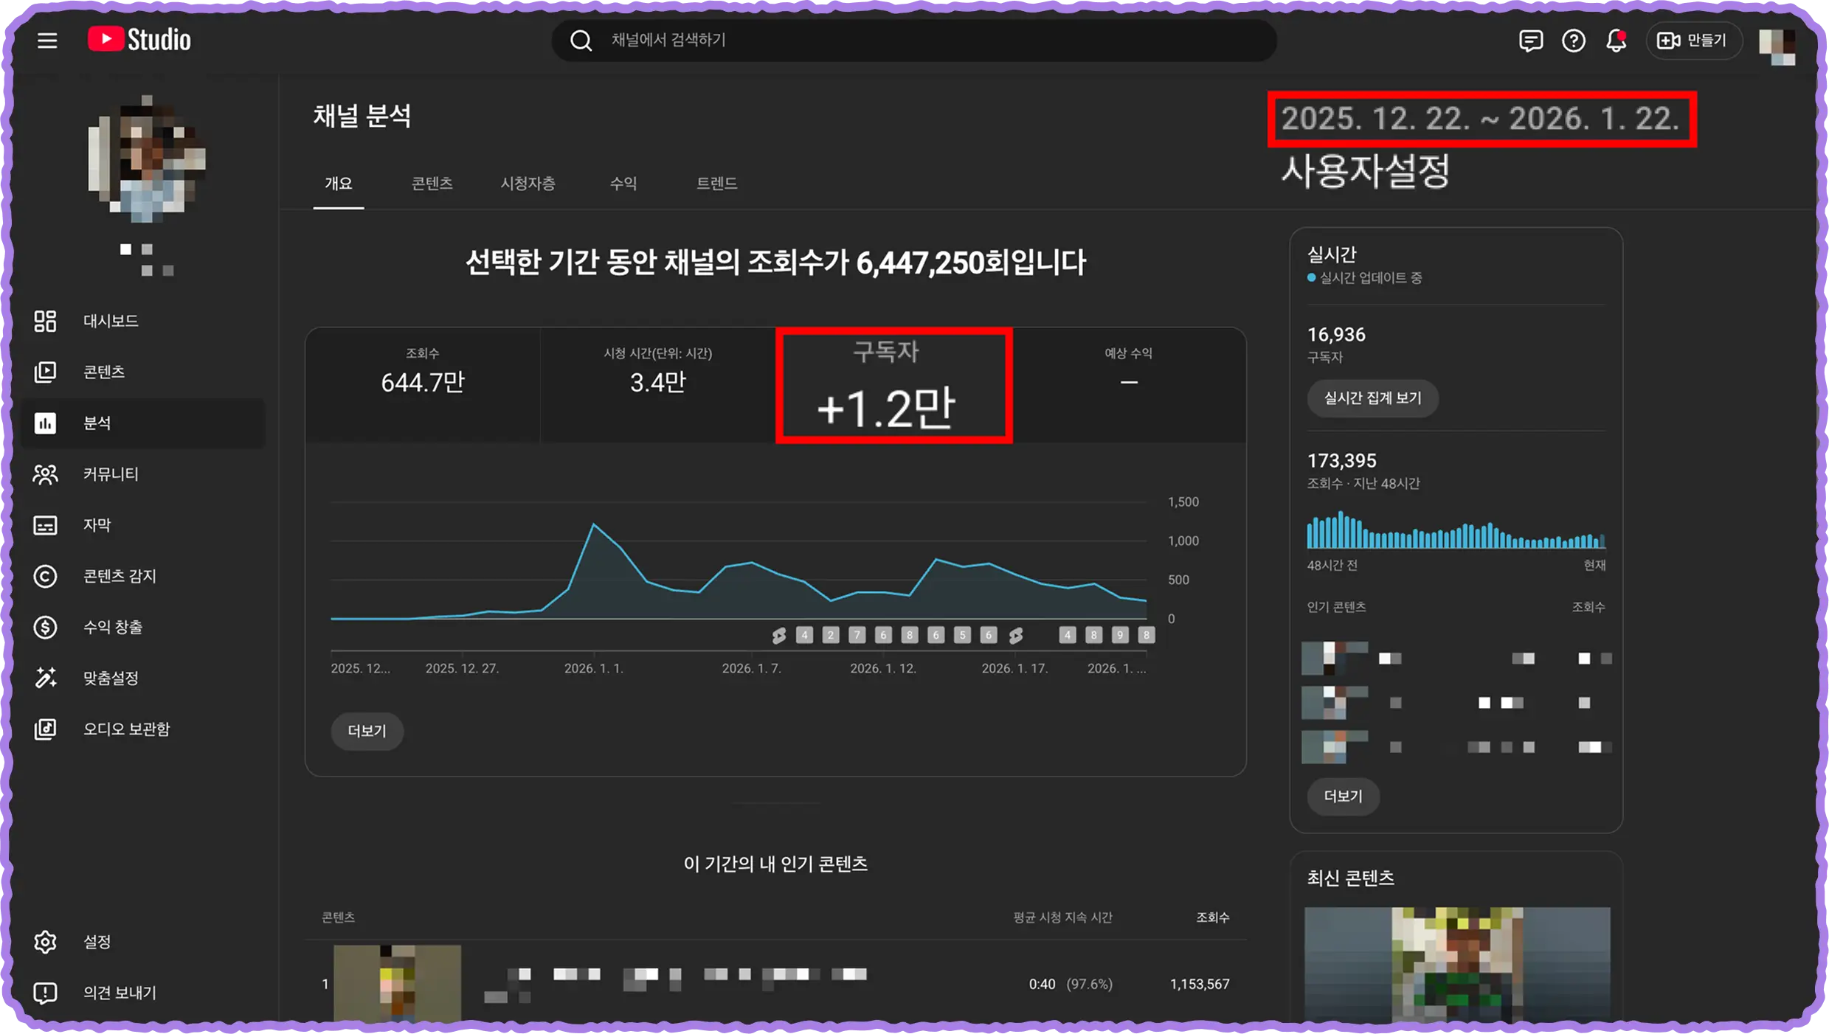
Task: Click the 만들기 create button
Action: point(1694,41)
